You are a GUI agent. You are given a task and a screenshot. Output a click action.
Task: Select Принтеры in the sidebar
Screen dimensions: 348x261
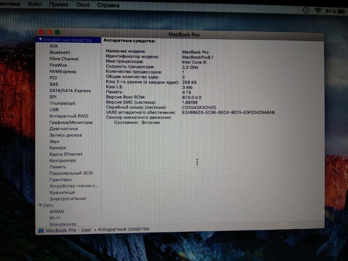[60, 180]
